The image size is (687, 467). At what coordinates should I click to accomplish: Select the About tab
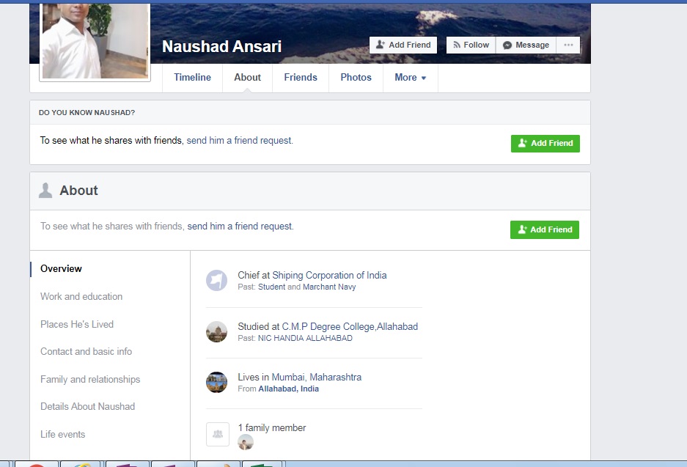pyautogui.click(x=247, y=78)
